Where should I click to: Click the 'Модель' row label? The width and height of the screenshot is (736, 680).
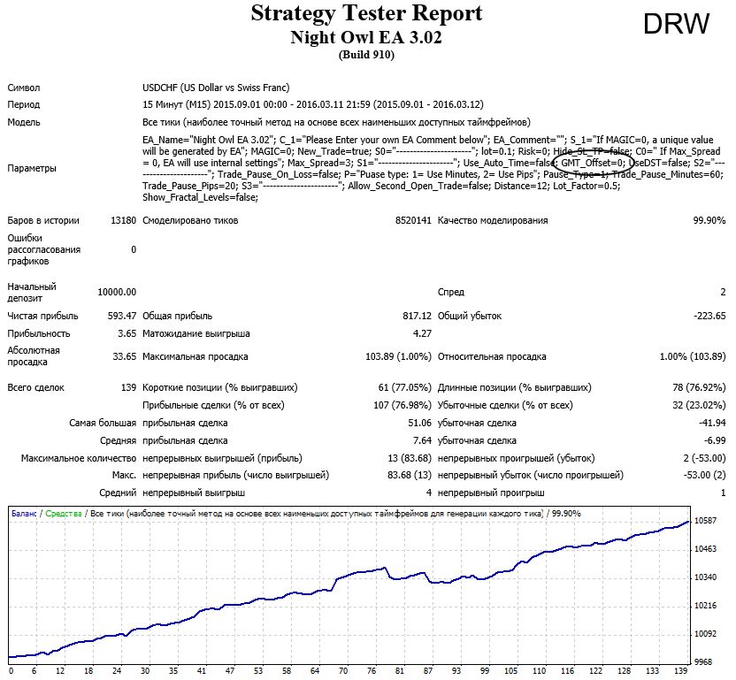[24, 123]
